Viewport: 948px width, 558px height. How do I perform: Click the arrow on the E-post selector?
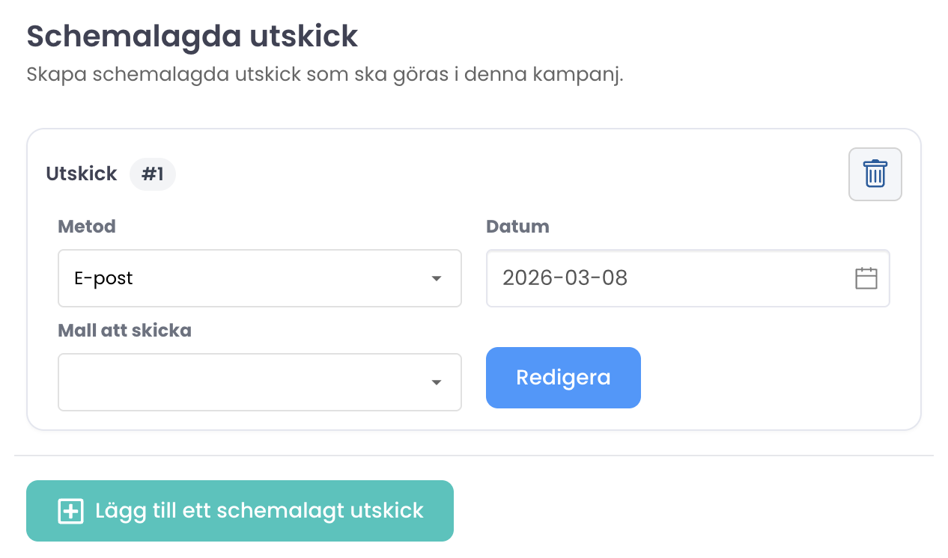[x=437, y=278]
